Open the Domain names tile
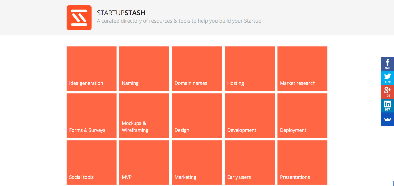Viewport: 394px width, 186px height. point(197,69)
